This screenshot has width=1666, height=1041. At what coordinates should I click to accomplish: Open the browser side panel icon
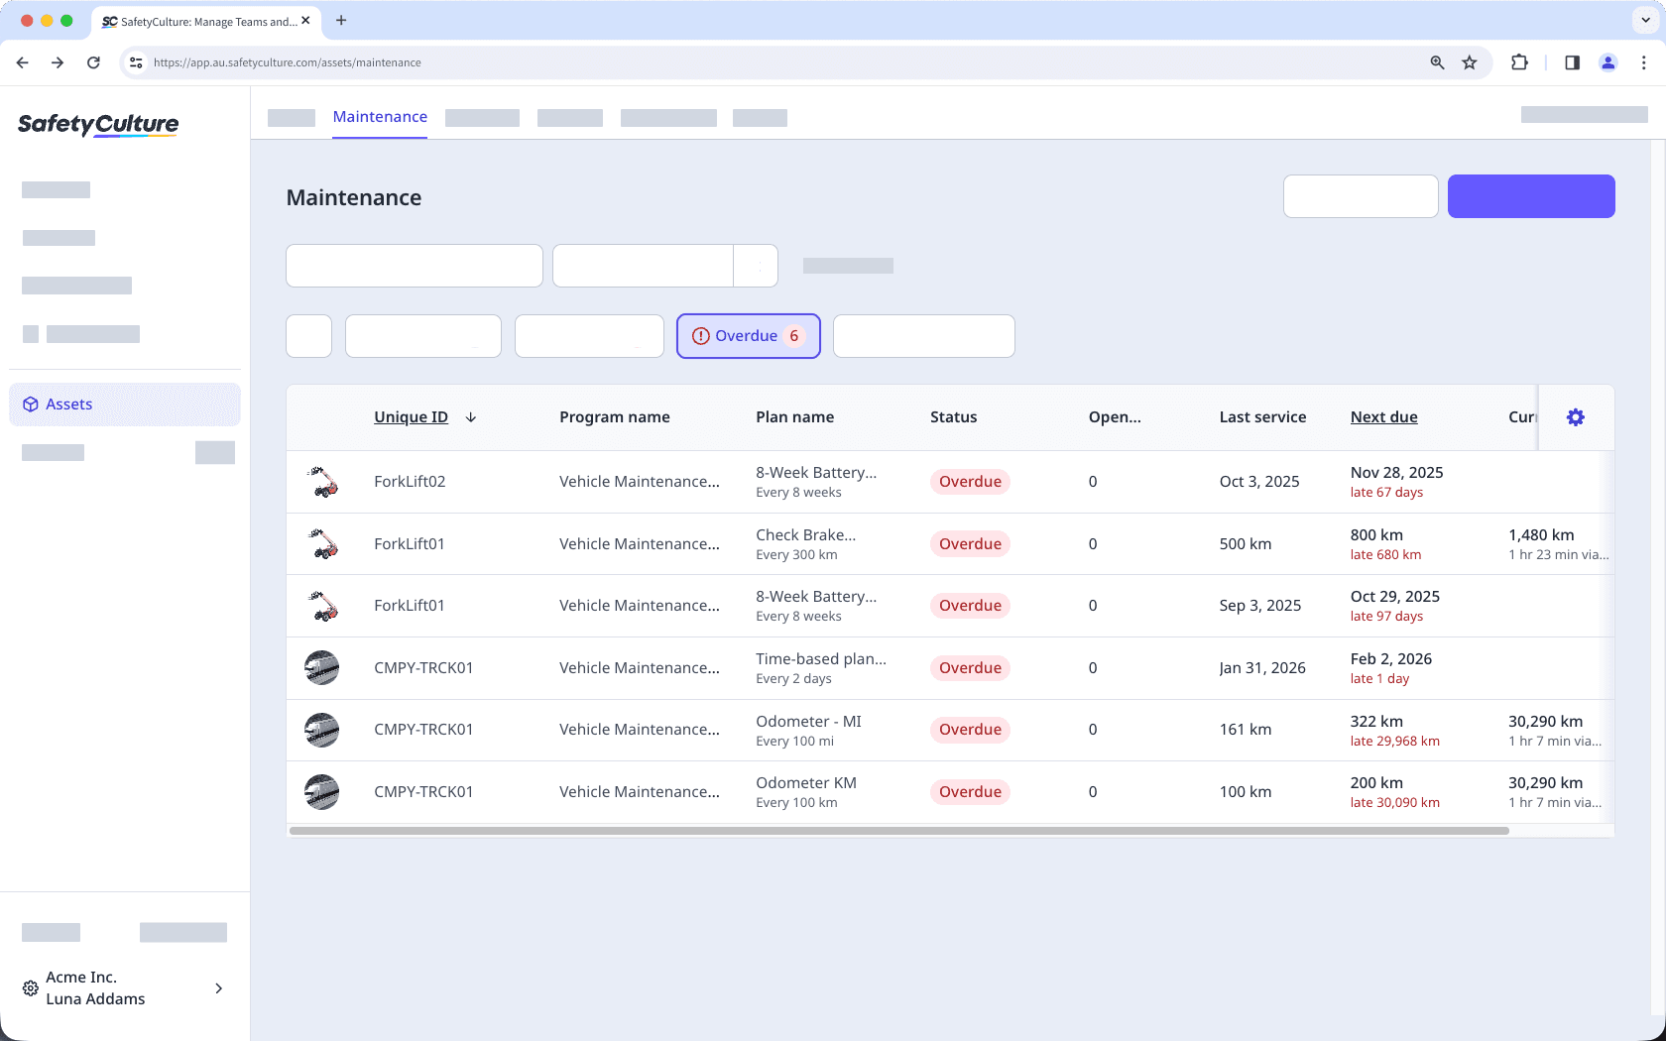pyautogui.click(x=1572, y=61)
